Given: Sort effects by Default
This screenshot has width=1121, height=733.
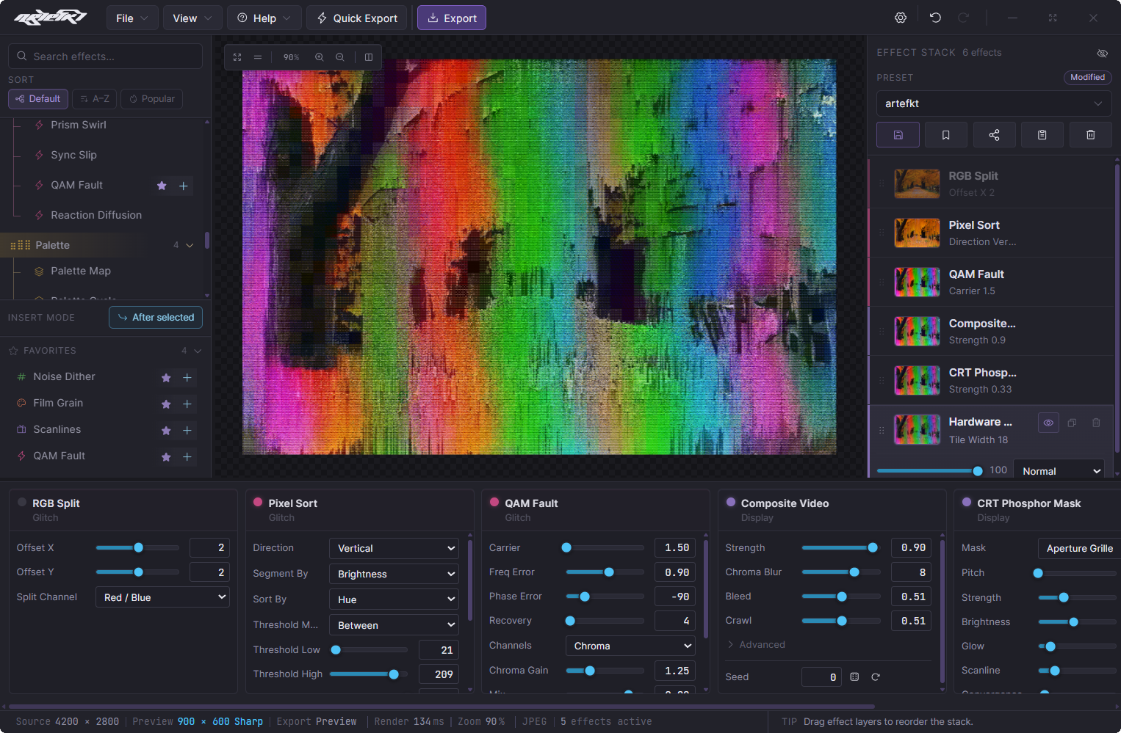Looking at the screenshot, I should (38, 99).
